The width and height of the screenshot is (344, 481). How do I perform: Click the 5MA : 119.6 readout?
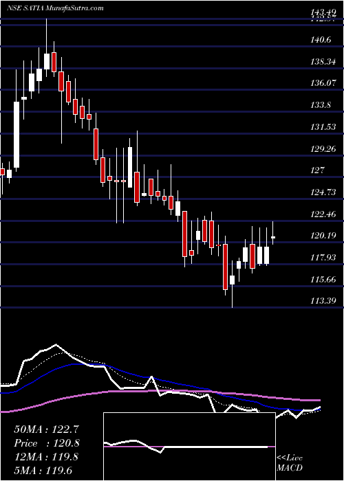click(43, 470)
